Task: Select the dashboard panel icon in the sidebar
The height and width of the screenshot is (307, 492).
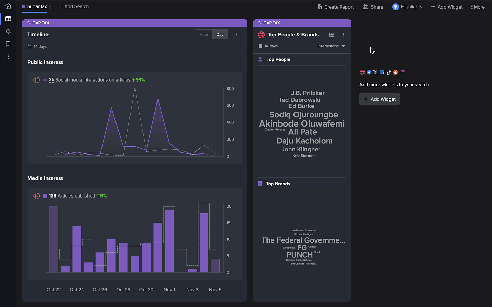Action: pyautogui.click(x=8, y=19)
